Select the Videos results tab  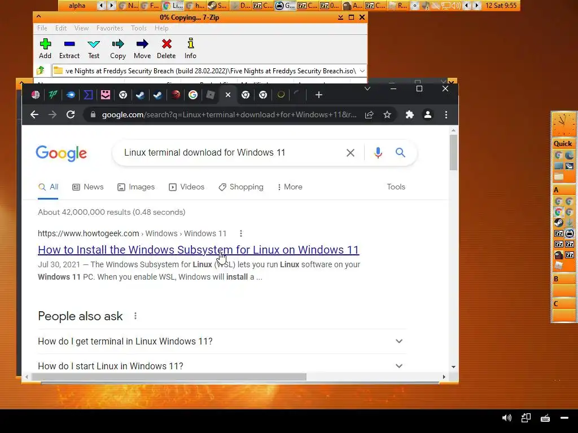pos(186,187)
